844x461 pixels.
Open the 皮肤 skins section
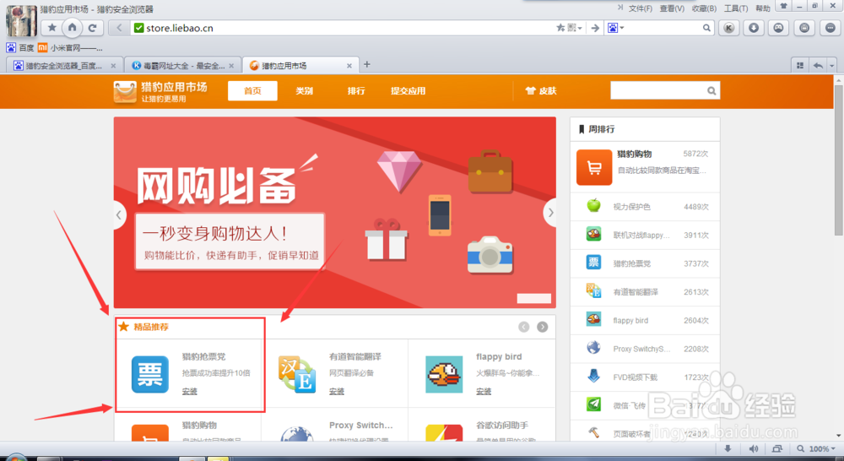coord(541,91)
